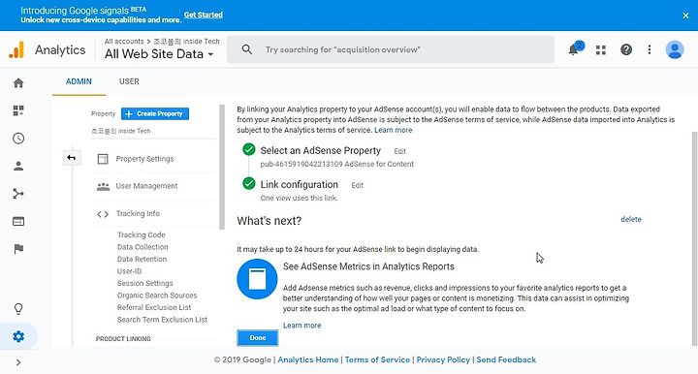Click the Done button
Screen dimensions: 698x374
click(257, 338)
